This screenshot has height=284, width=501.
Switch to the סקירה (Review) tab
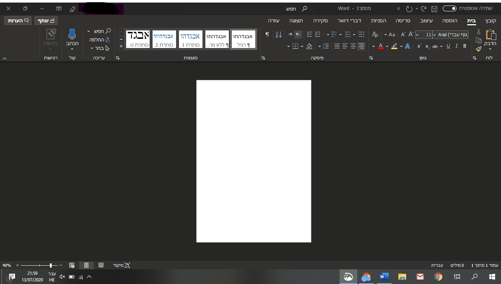(320, 21)
